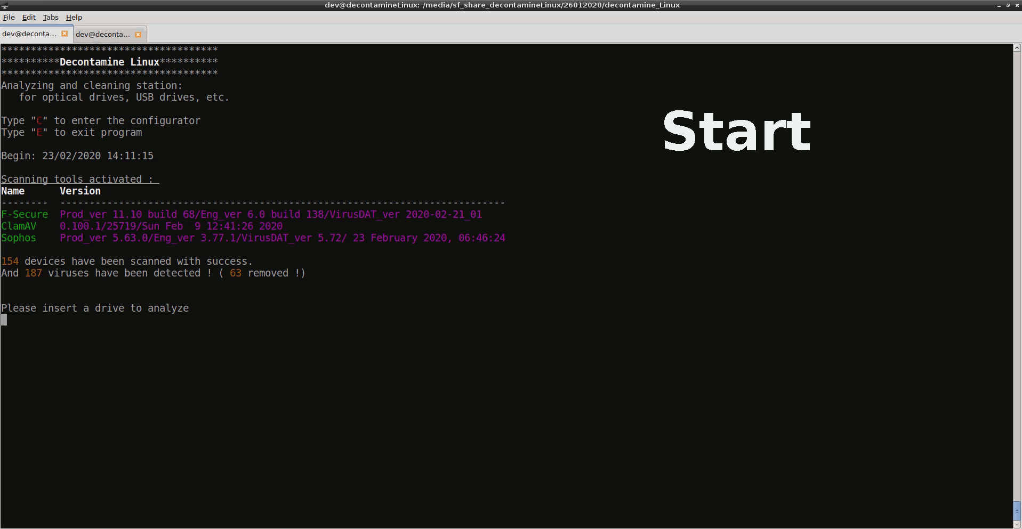Image resolution: width=1022 pixels, height=529 pixels.
Task: Click the empty scrollbar track above the thumb
Action: pyautogui.click(x=1017, y=266)
